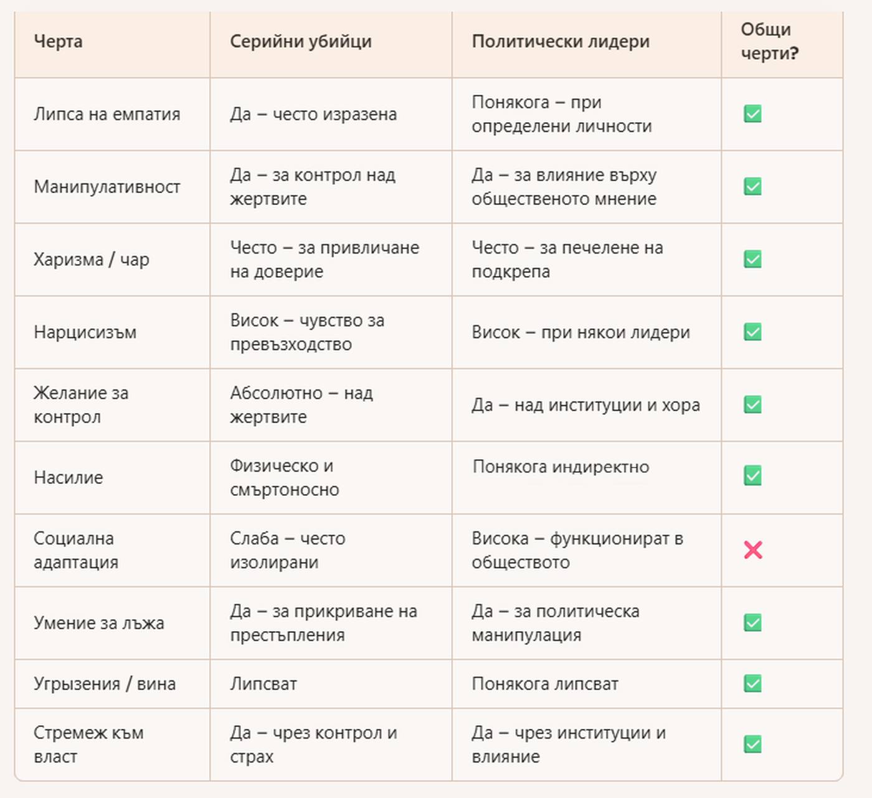Click the Серийни убийци column header
The height and width of the screenshot is (798, 872).
[x=301, y=42]
